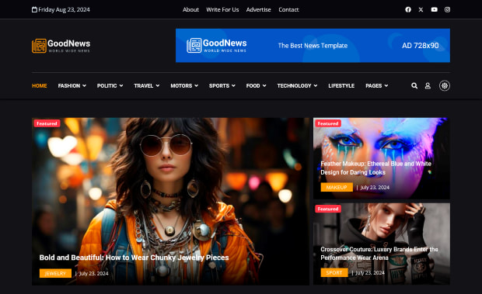482x294 pixels.
Task: Click the settings gear circle icon
Action: coord(445,85)
